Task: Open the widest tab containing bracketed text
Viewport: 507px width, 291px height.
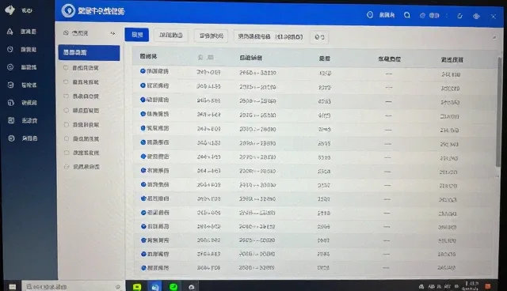Action: click(x=270, y=36)
